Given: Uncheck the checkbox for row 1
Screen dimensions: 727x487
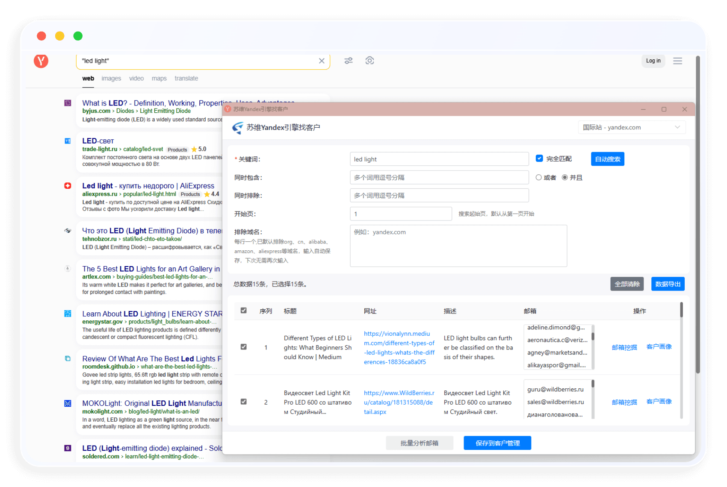Looking at the screenshot, I should coord(244,347).
